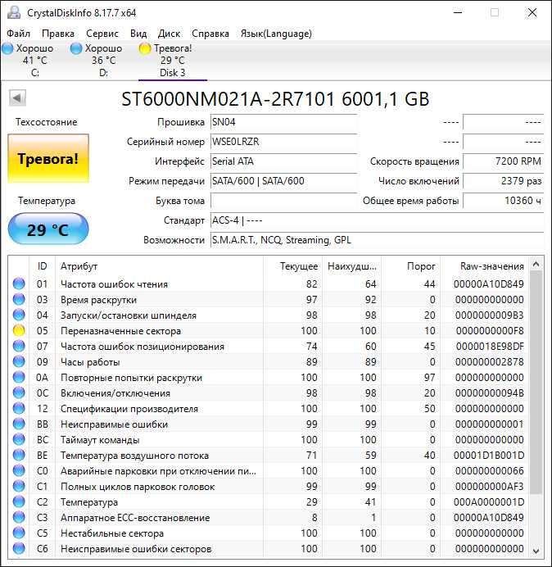Open the Файл menu
Viewport: 552px width, 567px height.
tap(19, 34)
